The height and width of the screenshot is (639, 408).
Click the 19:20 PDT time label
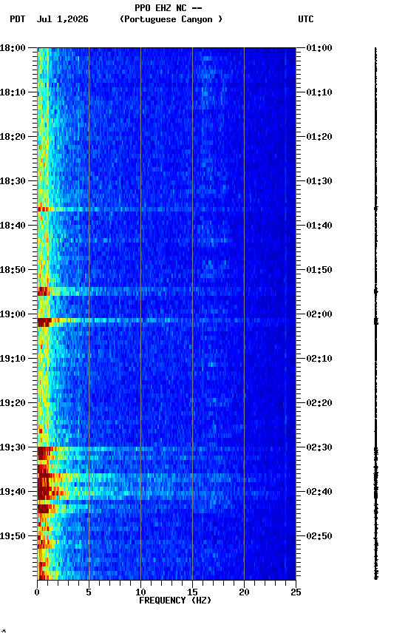[x=13, y=403]
